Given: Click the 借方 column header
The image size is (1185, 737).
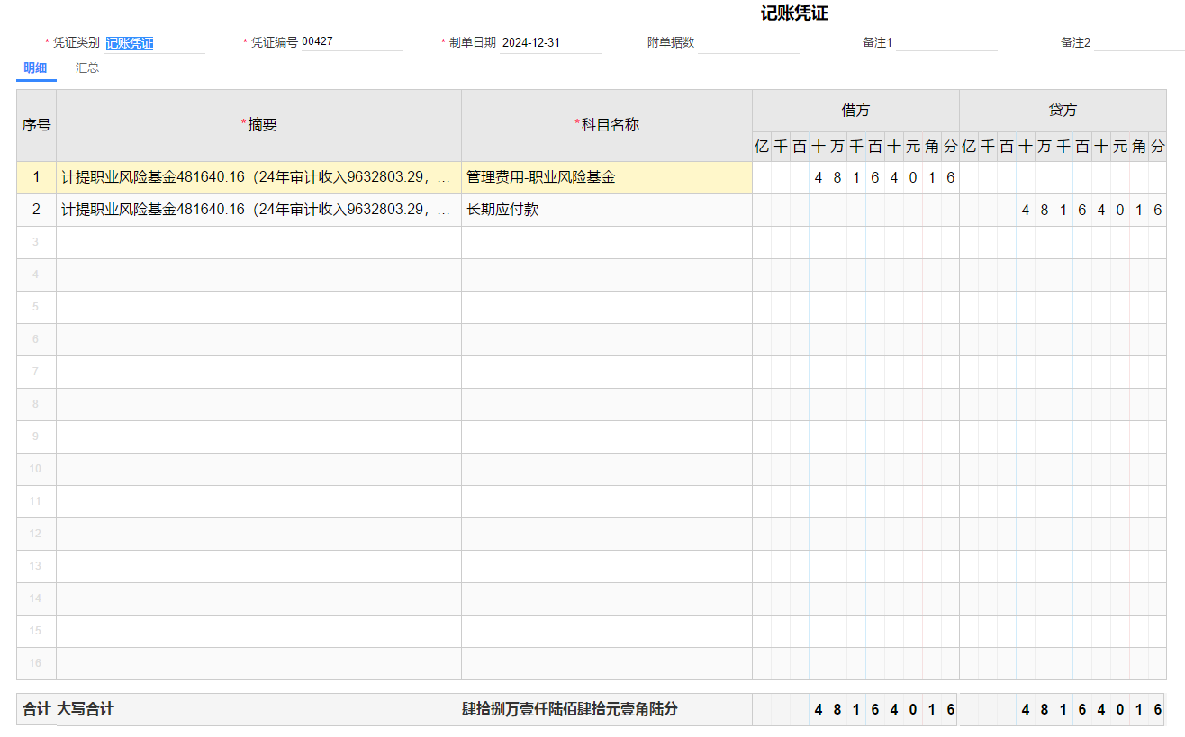Looking at the screenshot, I should pos(855,111).
